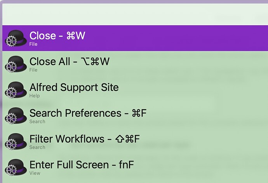Viewport: 268px width, 183px height.
Task: Open the Alfred Support Site result
Action: click(x=135, y=90)
